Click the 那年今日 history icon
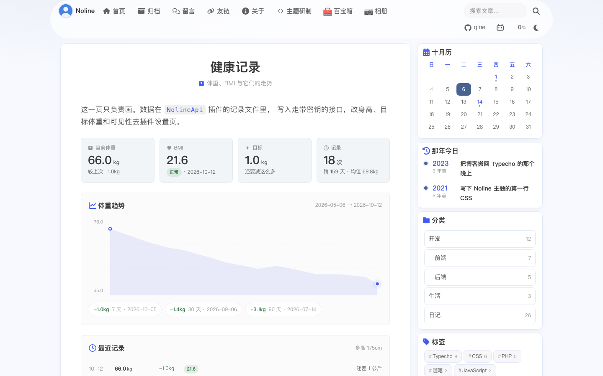Viewport: 603px width, 376px height. click(x=426, y=151)
